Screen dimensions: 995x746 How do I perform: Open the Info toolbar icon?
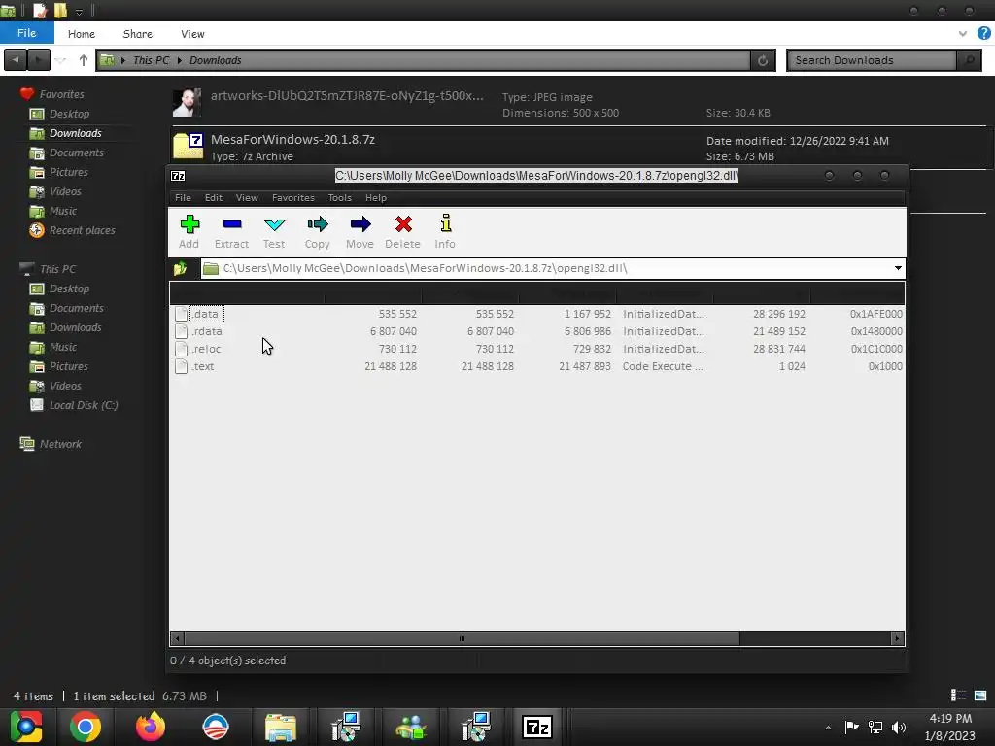[x=445, y=232]
